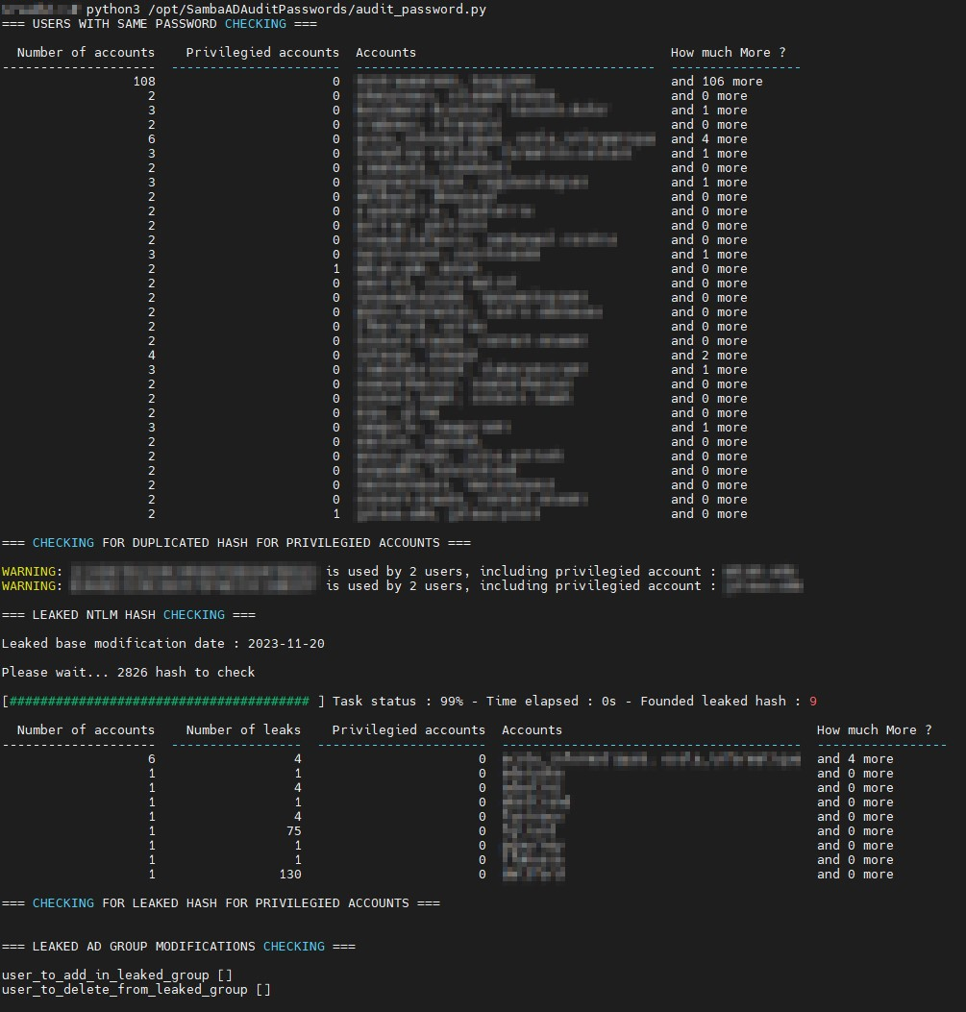Click account count 6 in same-password table
This screenshot has height=1012, width=966.
coord(152,138)
